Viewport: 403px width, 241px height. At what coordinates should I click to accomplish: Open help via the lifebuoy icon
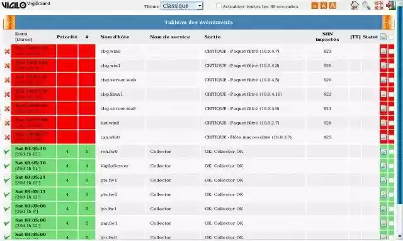pos(378,6)
